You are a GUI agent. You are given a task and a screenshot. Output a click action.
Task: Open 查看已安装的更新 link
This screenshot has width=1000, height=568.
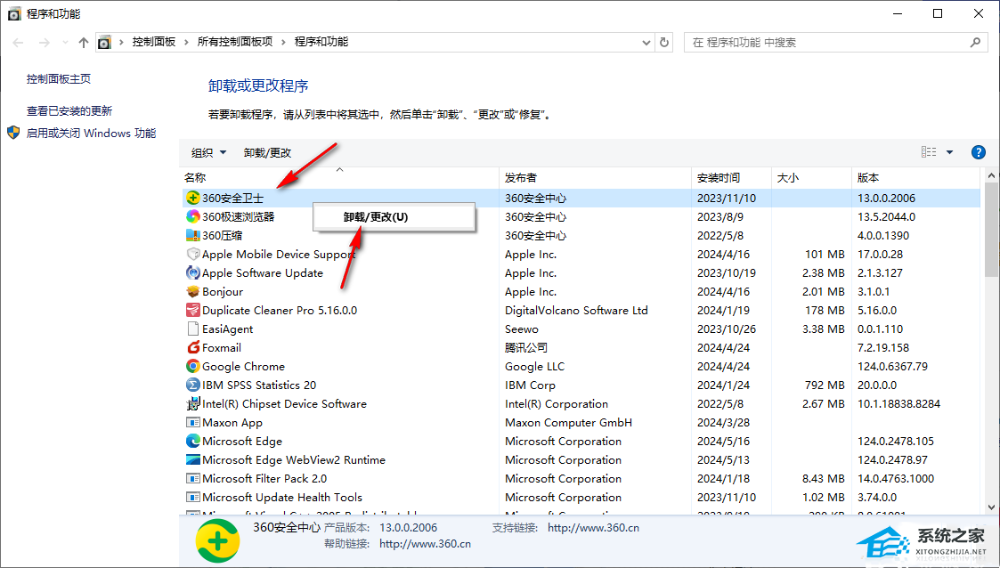[x=69, y=111]
